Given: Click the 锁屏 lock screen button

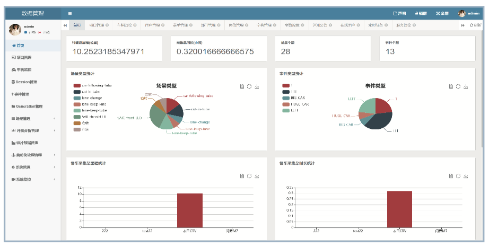Looking at the screenshot, I should (x=421, y=13).
